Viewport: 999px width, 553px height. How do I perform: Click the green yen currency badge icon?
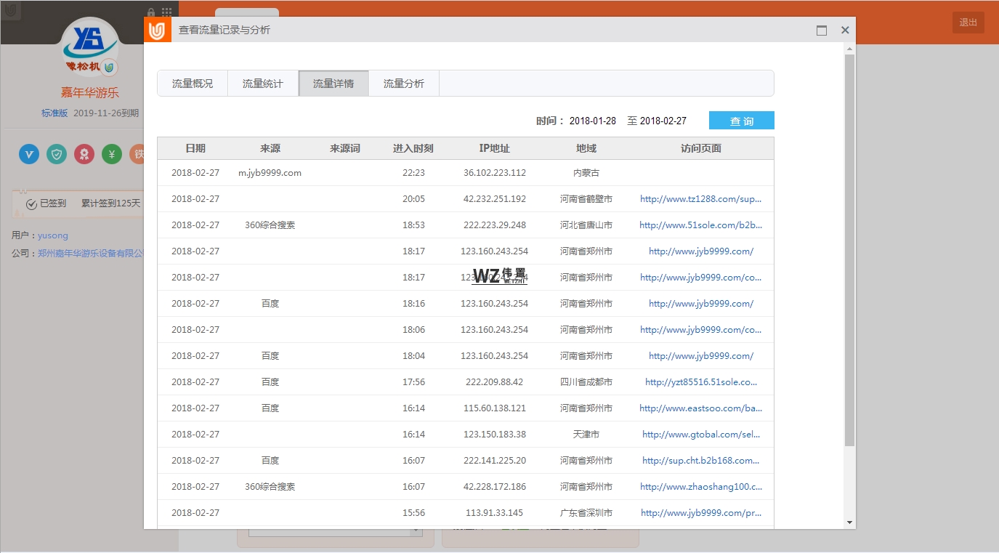pyautogui.click(x=112, y=154)
